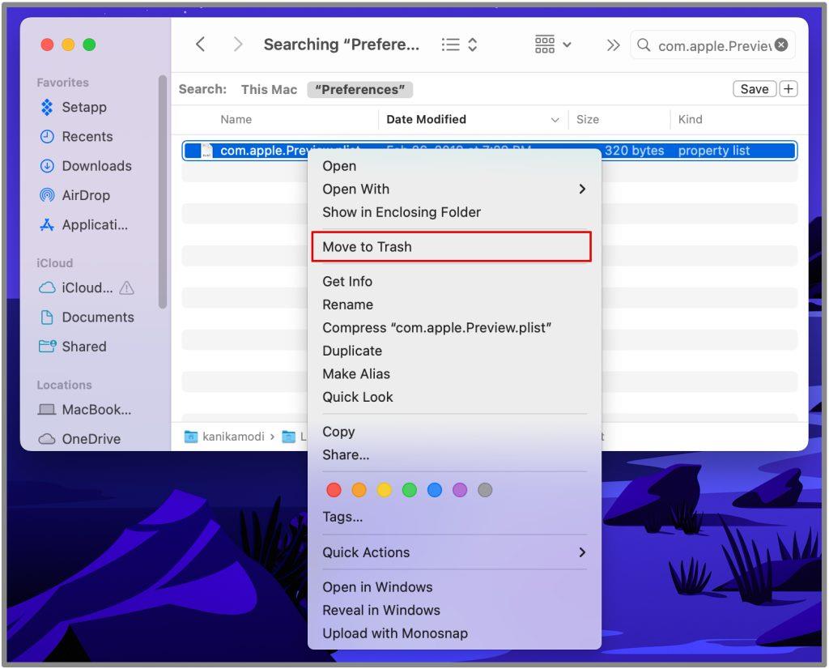Add search criteria with the plus button
The width and height of the screenshot is (829, 669).
pyautogui.click(x=789, y=89)
